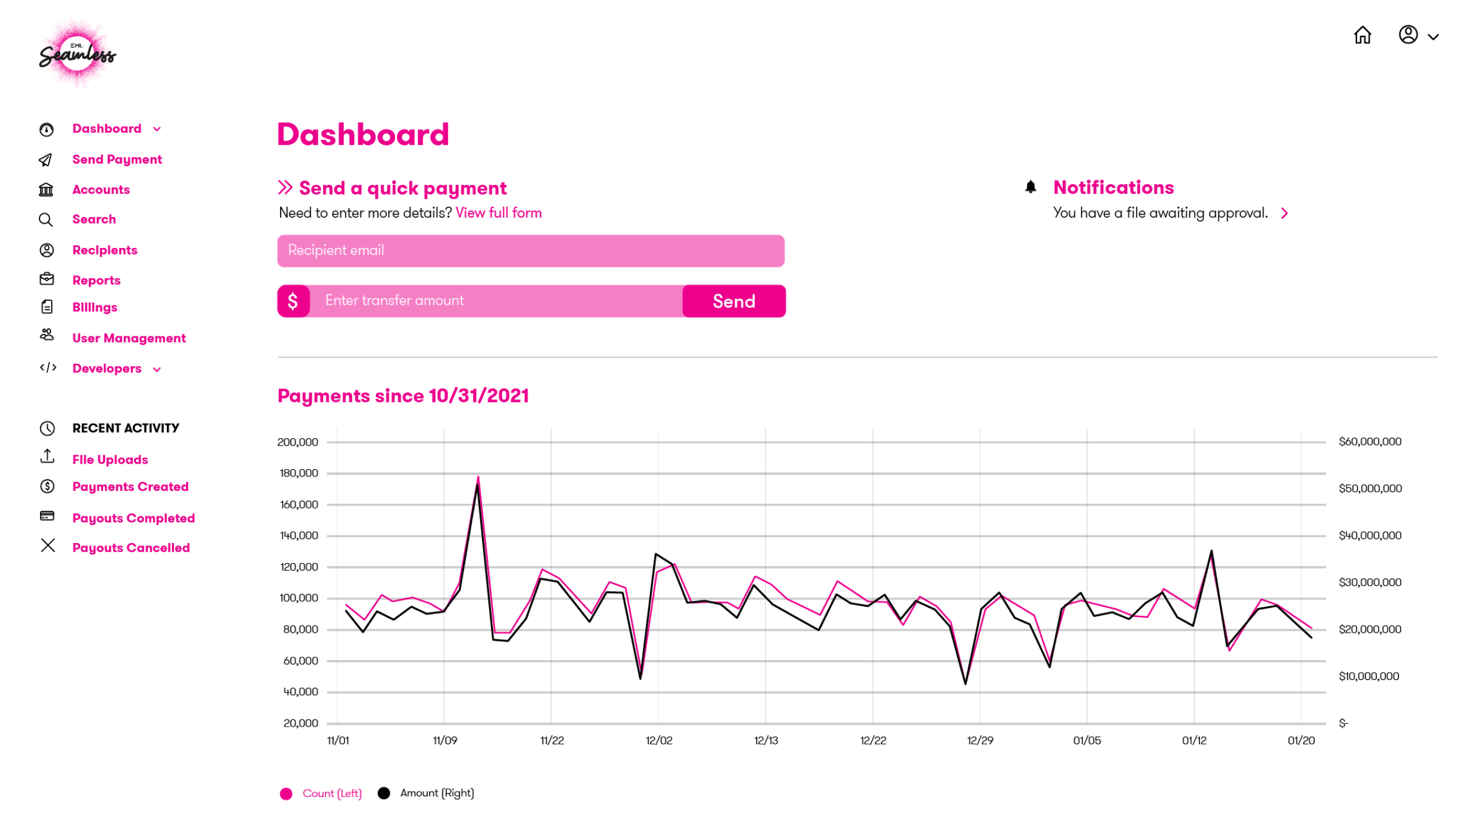The image size is (1480, 834).
Task: Open the user profile icon menu
Action: point(1408,35)
